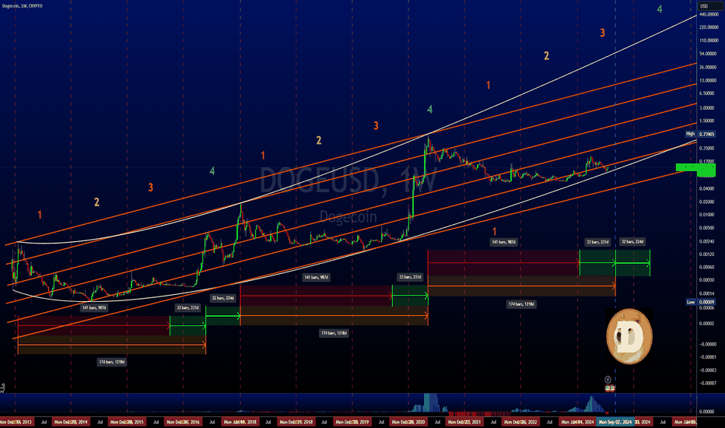Screen dimensions: 725x428
Task: Click the 26.00000 price axis label
Action: [709, 67]
